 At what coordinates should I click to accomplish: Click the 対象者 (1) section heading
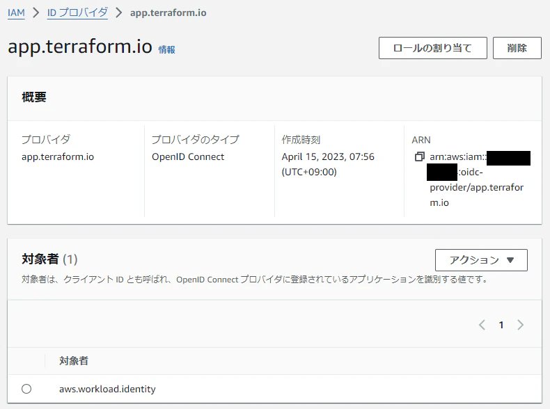pos(49,259)
